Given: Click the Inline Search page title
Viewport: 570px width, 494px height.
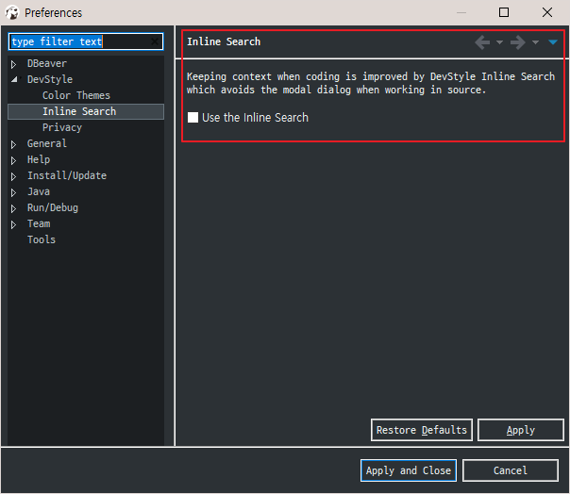Looking at the screenshot, I should (x=224, y=41).
